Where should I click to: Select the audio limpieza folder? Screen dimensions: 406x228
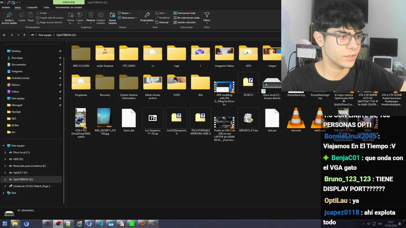[x=105, y=56]
